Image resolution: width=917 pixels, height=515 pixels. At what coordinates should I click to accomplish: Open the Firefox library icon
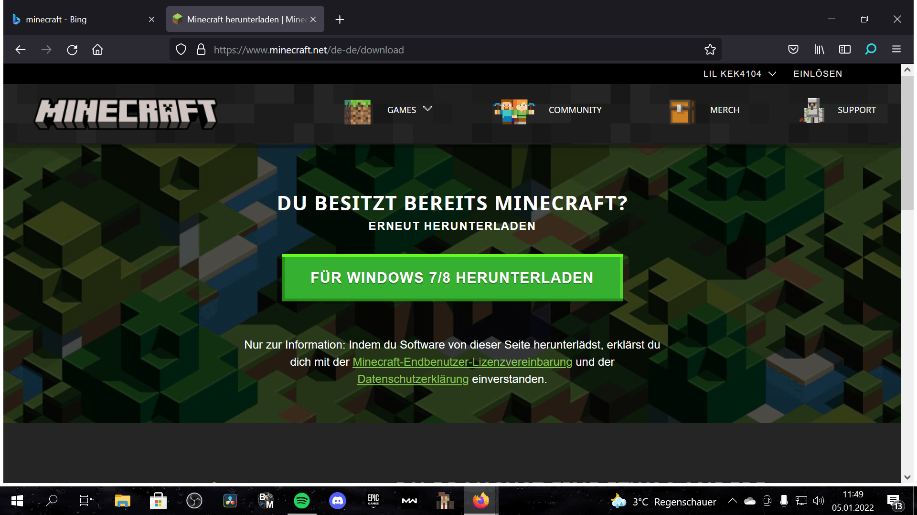click(820, 49)
